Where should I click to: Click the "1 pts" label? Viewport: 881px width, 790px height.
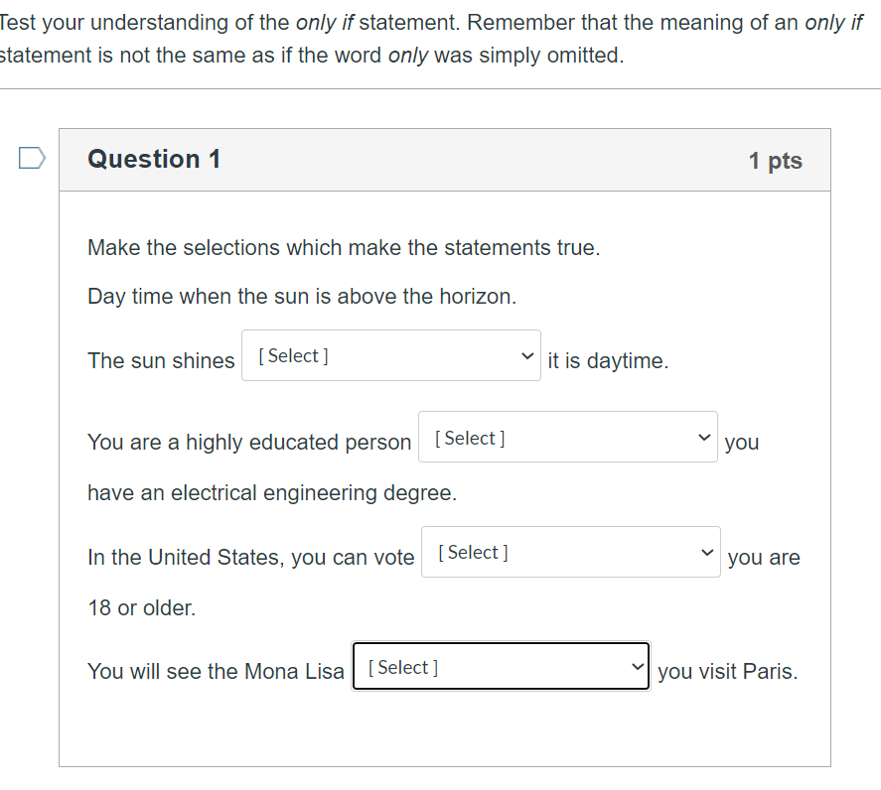point(776,160)
